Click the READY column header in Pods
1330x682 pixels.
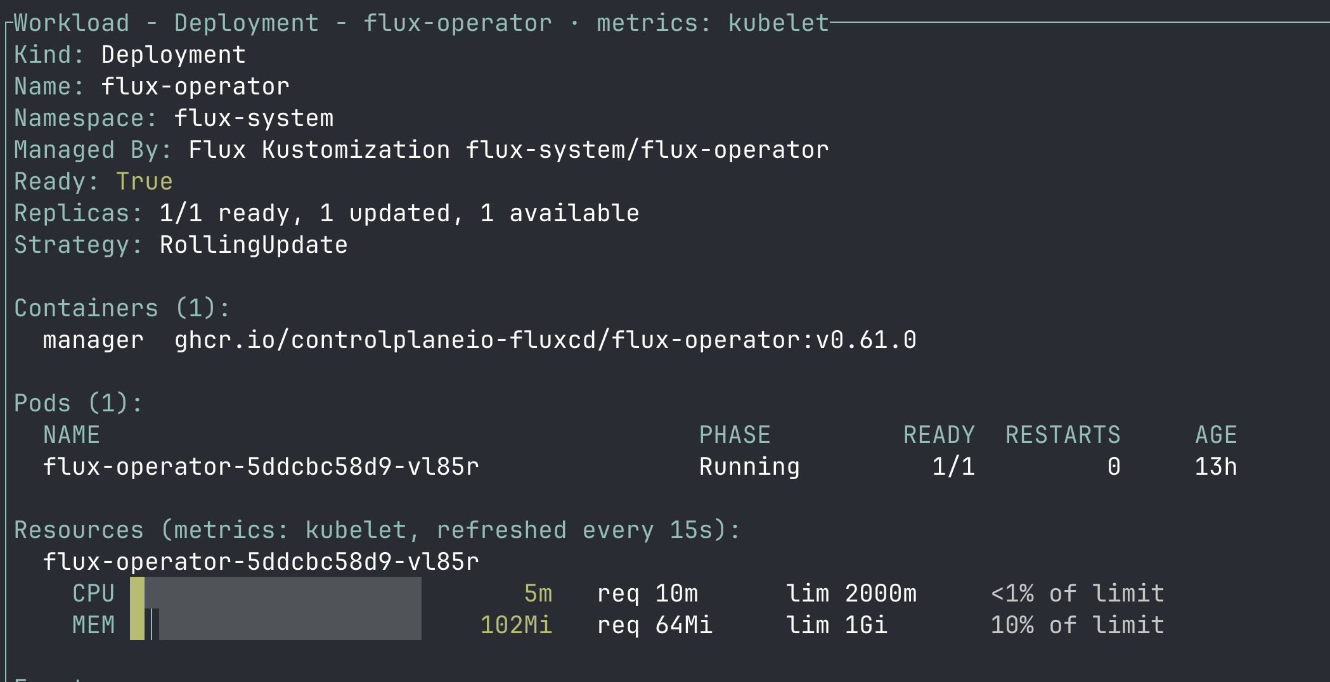pos(939,435)
